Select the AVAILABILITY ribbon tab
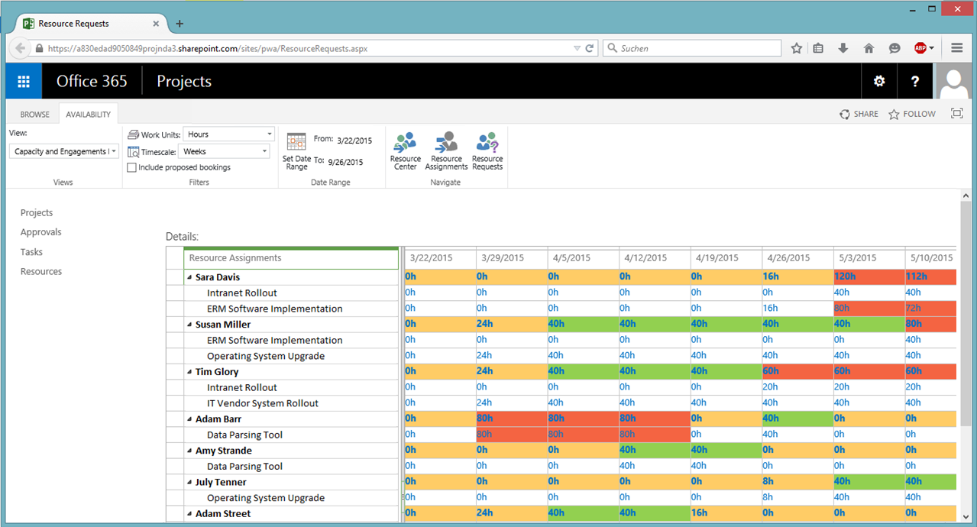Image resolution: width=977 pixels, height=527 pixels. pyautogui.click(x=88, y=115)
